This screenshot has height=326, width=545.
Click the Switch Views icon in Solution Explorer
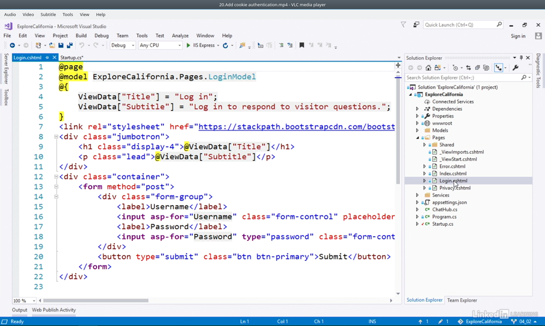[x=438, y=67]
